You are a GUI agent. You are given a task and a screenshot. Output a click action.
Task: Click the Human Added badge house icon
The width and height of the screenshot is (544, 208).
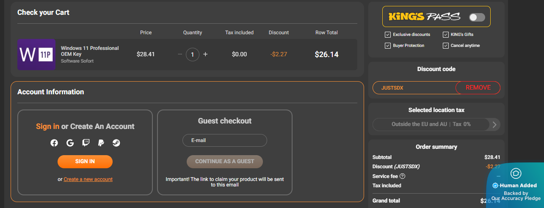[x=515, y=173]
